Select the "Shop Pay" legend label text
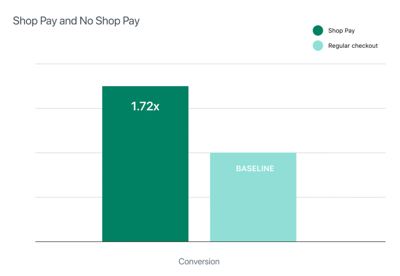Image resolution: width=400 pixels, height=276 pixels. (341, 31)
